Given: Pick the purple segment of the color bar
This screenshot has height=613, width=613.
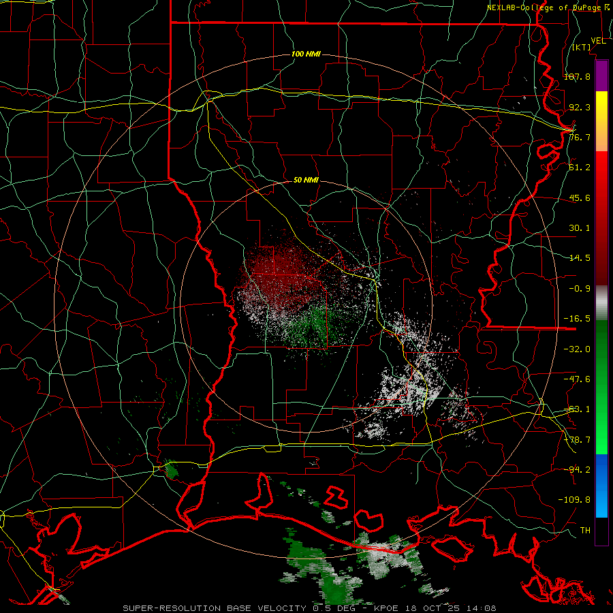Looking at the screenshot, I should click(x=601, y=76).
